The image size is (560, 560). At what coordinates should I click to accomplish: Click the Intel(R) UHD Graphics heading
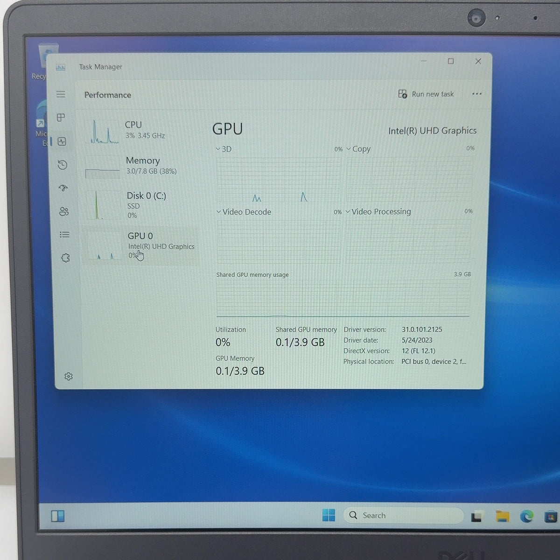tap(433, 131)
